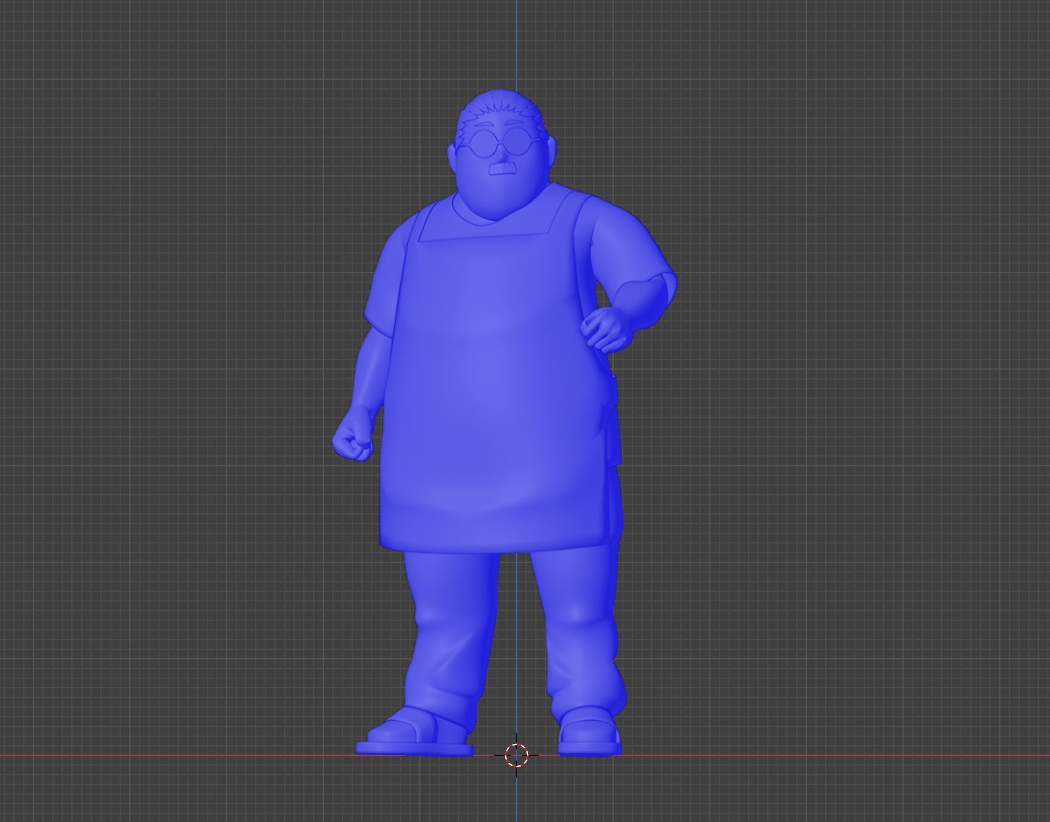Viewport: 1050px width, 822px height.
Task: Click the character's mustache
Action: (x=503, y=168)
